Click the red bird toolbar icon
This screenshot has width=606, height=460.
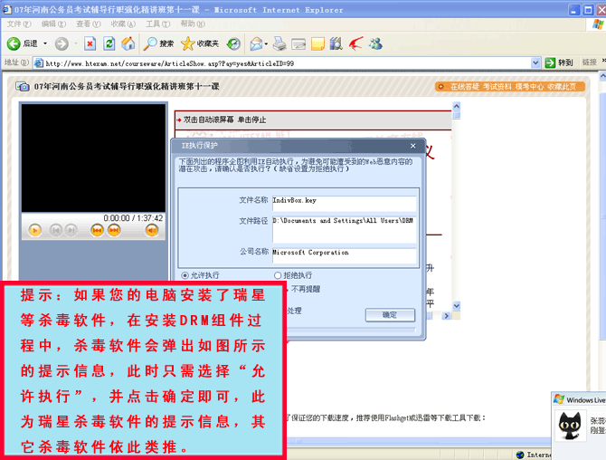[355, 43]
